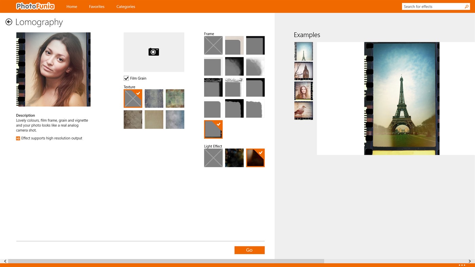Select the Big Ben example thumbnail
The height and width of the screenshot is (267, 475).
[x=304, y=71]
